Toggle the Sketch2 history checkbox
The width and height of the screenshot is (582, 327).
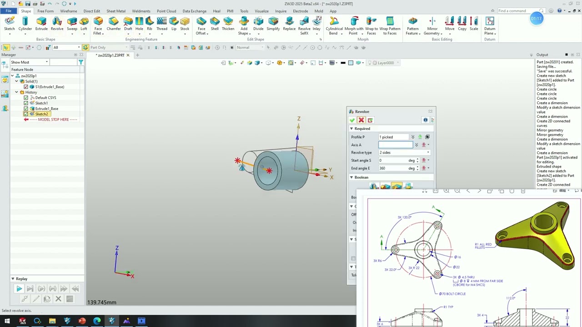tap(26, 114)
